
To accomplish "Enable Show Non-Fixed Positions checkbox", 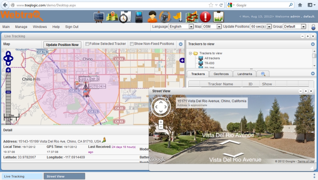I will pyautogui.click(x=132, y=44).
